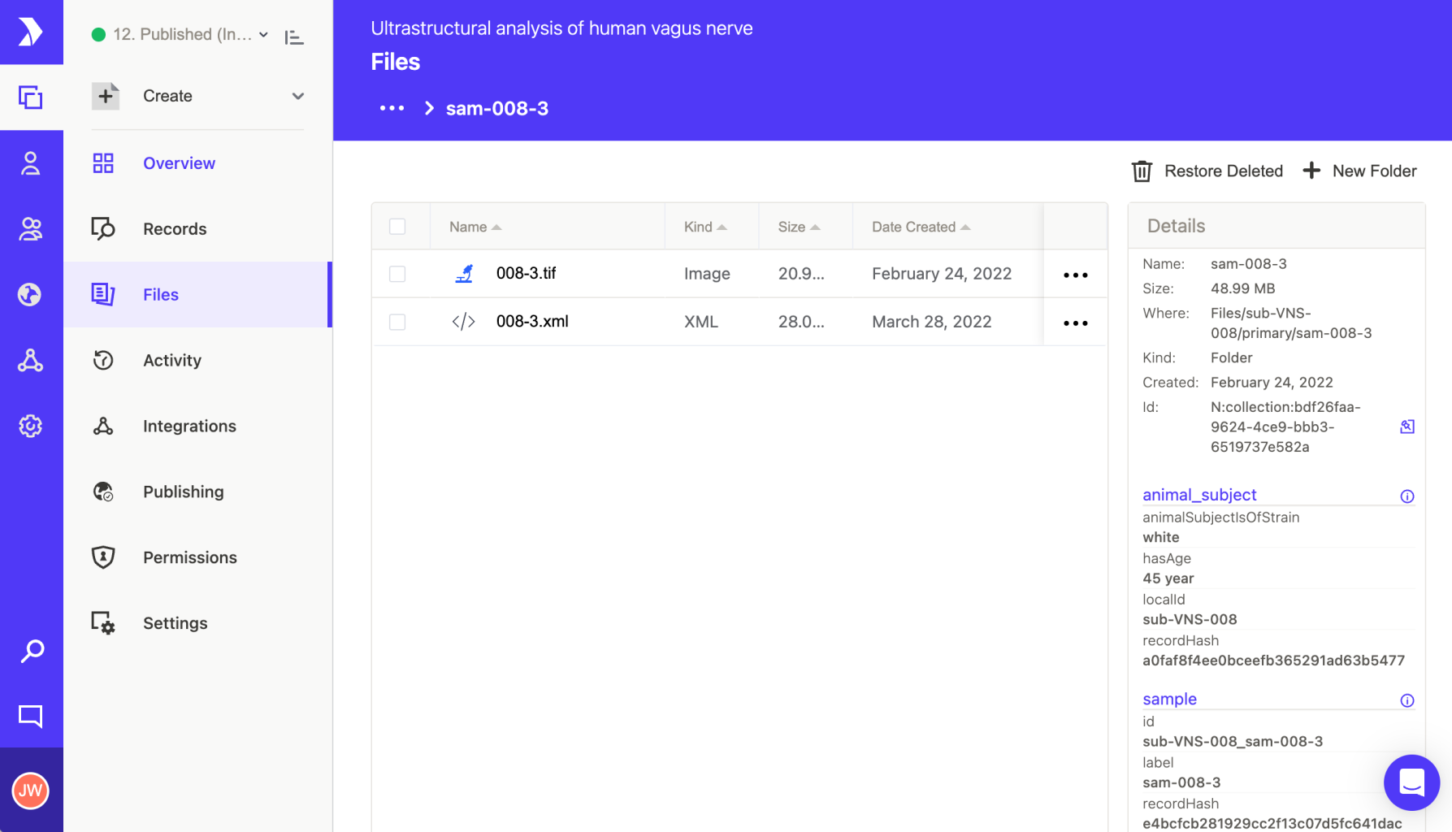Sort by Kind column
The width and height of the screenshot is (1452, 832).
[705, 227]
